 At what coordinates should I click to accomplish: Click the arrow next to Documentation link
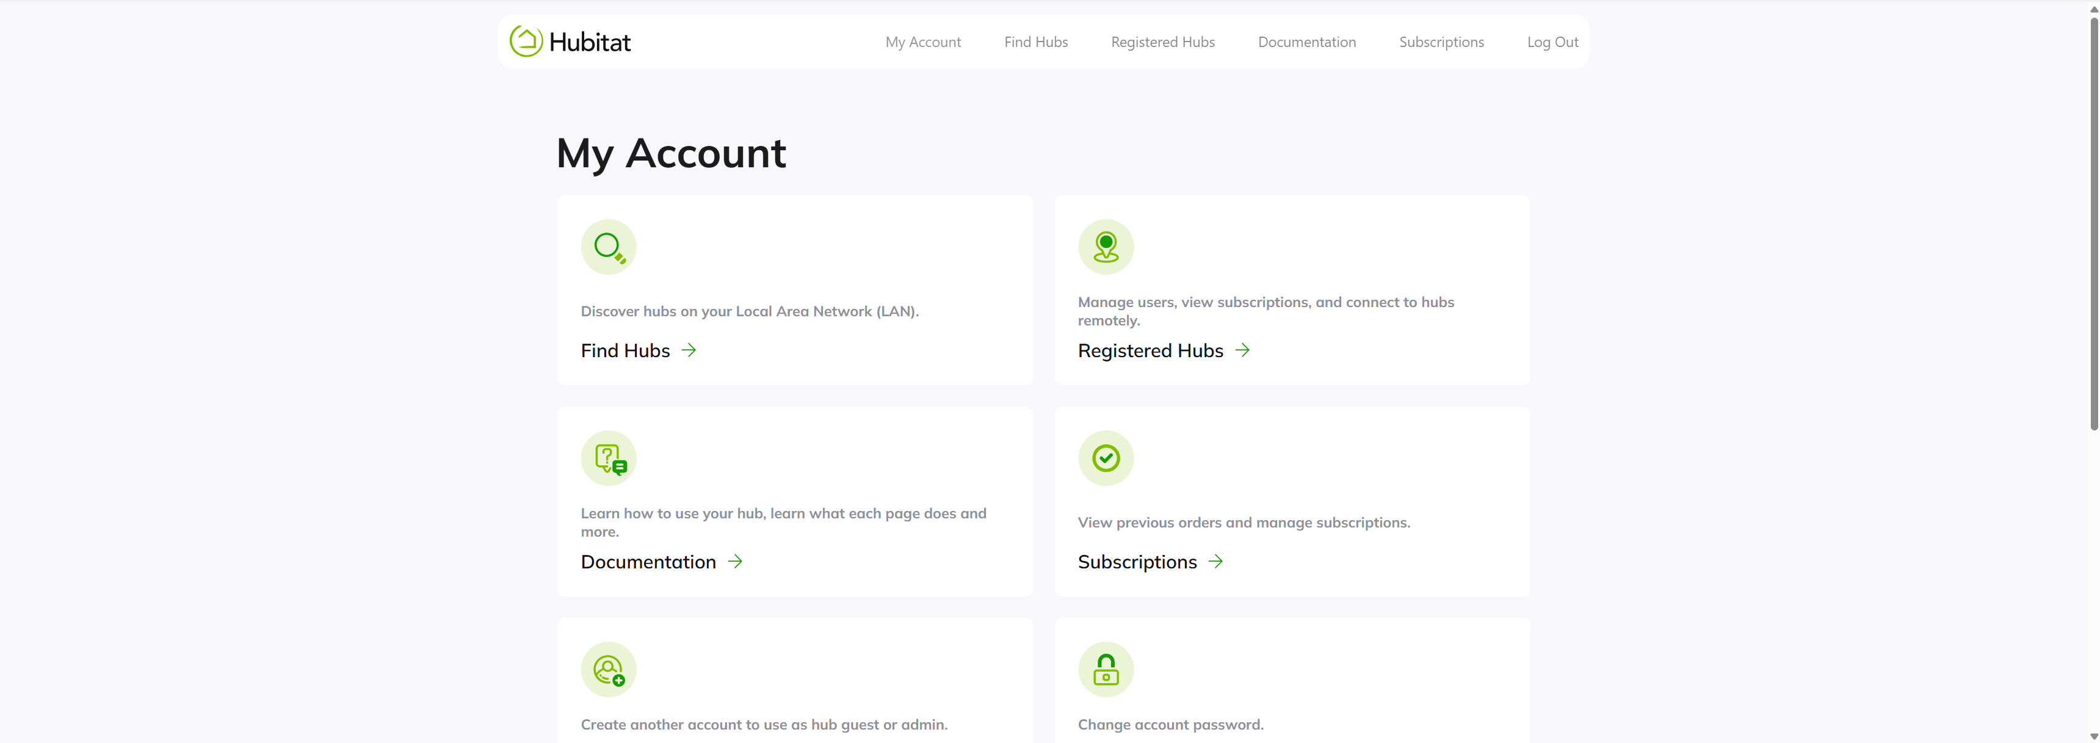tap(734, 561)
